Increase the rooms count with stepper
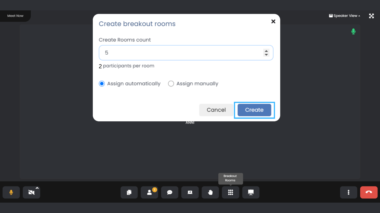Image resolution: width=380 pixels, height=213 pixels. click(266, 51)
